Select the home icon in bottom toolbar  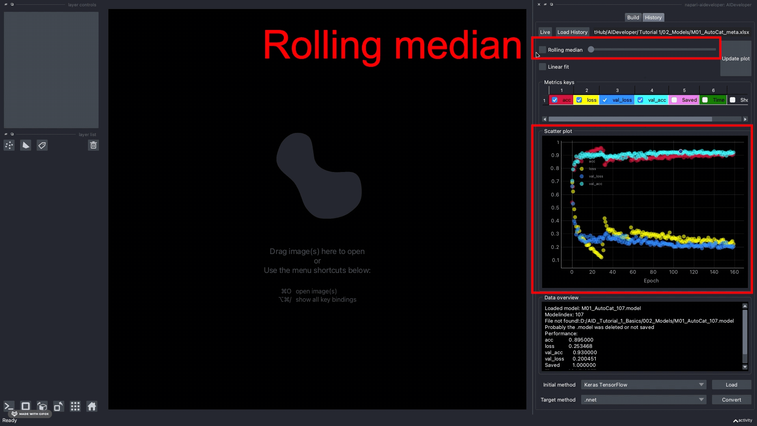point(91,406)
